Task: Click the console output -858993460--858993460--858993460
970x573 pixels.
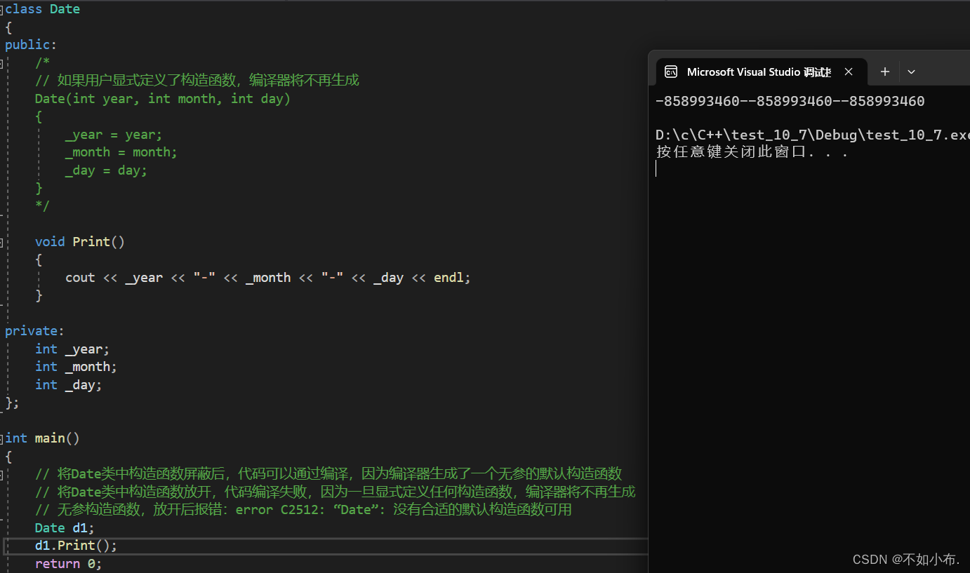Action: pyautogui.click(x=790, y=101)
